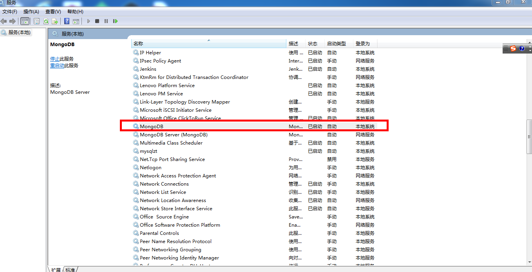
Task: Click the gear icon beside Netlogon
Action: (x=136, y=167)
